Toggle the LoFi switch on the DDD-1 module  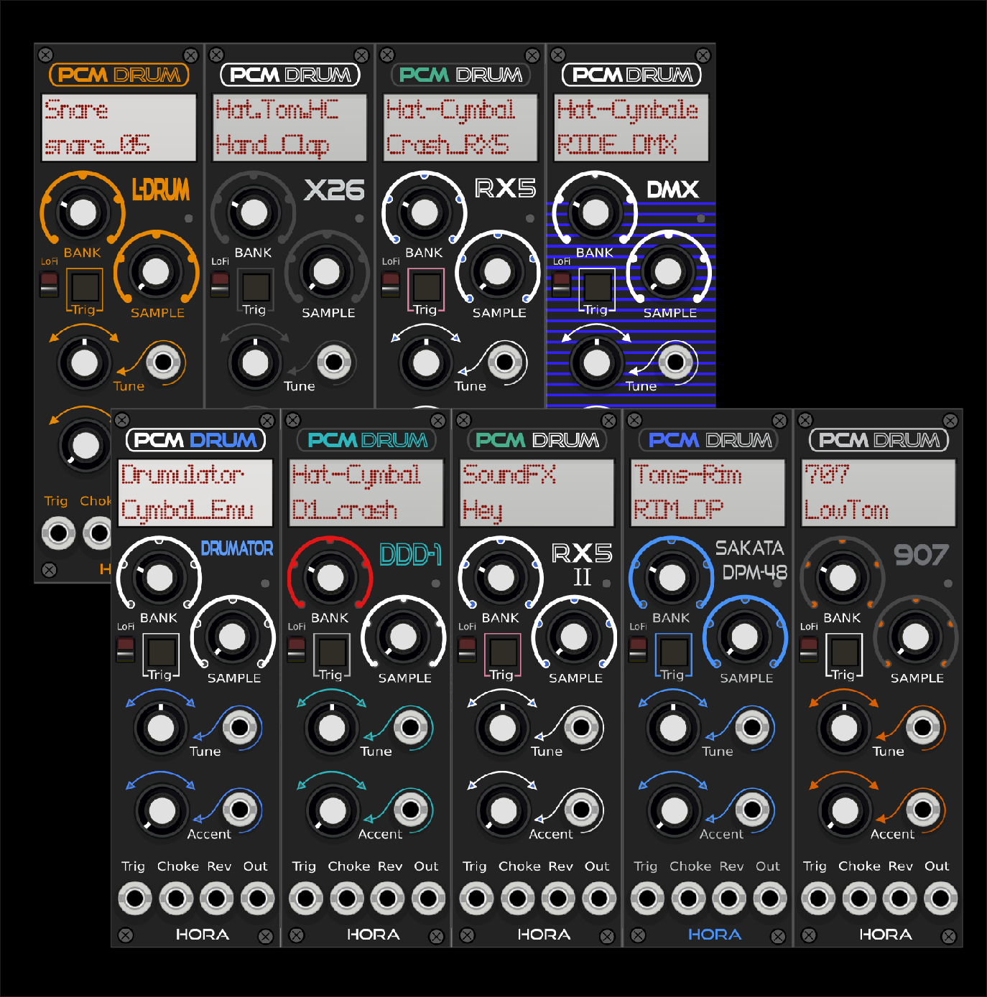point(296,649)
